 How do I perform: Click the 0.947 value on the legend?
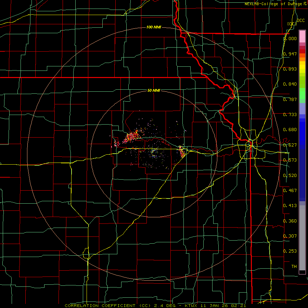(290, 54)
